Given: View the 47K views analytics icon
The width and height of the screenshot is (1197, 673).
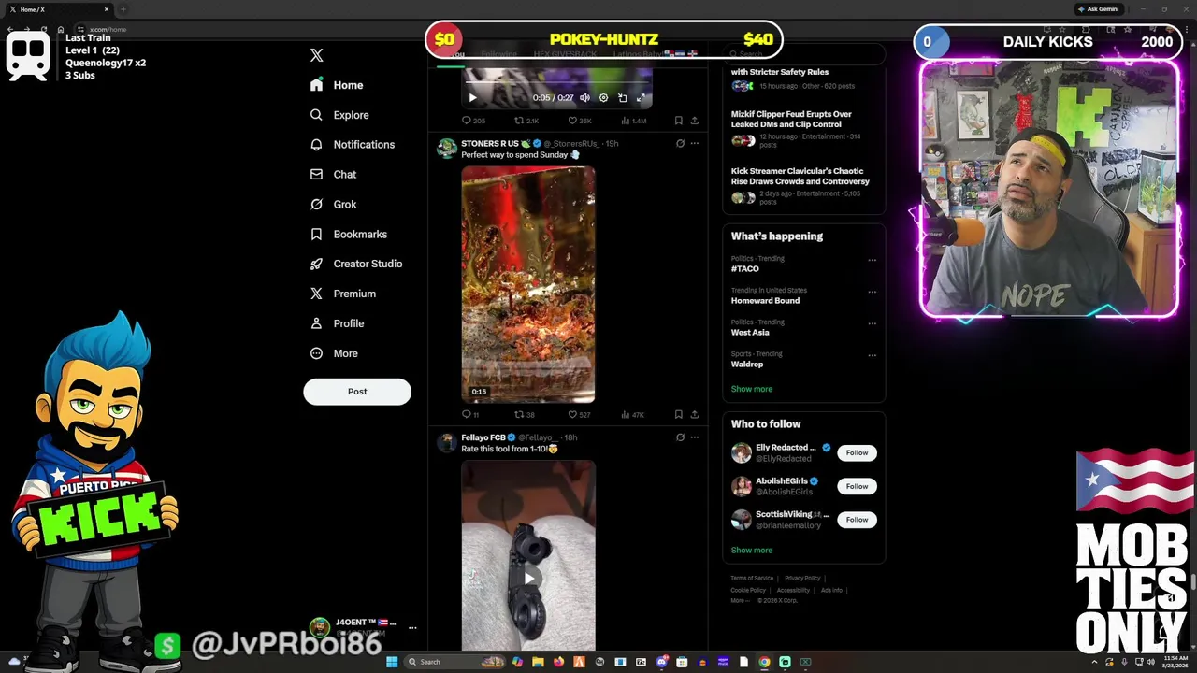Looking at the screenshot, I should [x=633, y=414].
